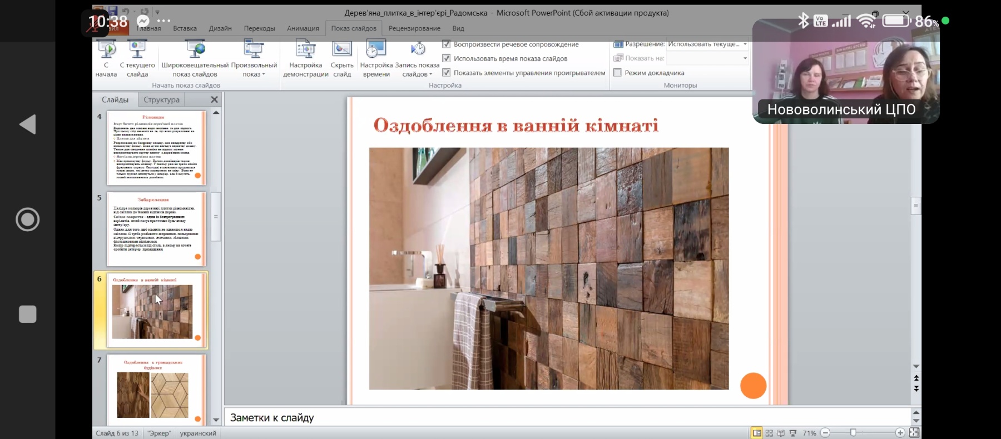
Task: Click the Ukrainian language status button
Action: (198, 433)
